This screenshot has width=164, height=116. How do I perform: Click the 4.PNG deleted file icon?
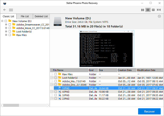coord(60,92)
